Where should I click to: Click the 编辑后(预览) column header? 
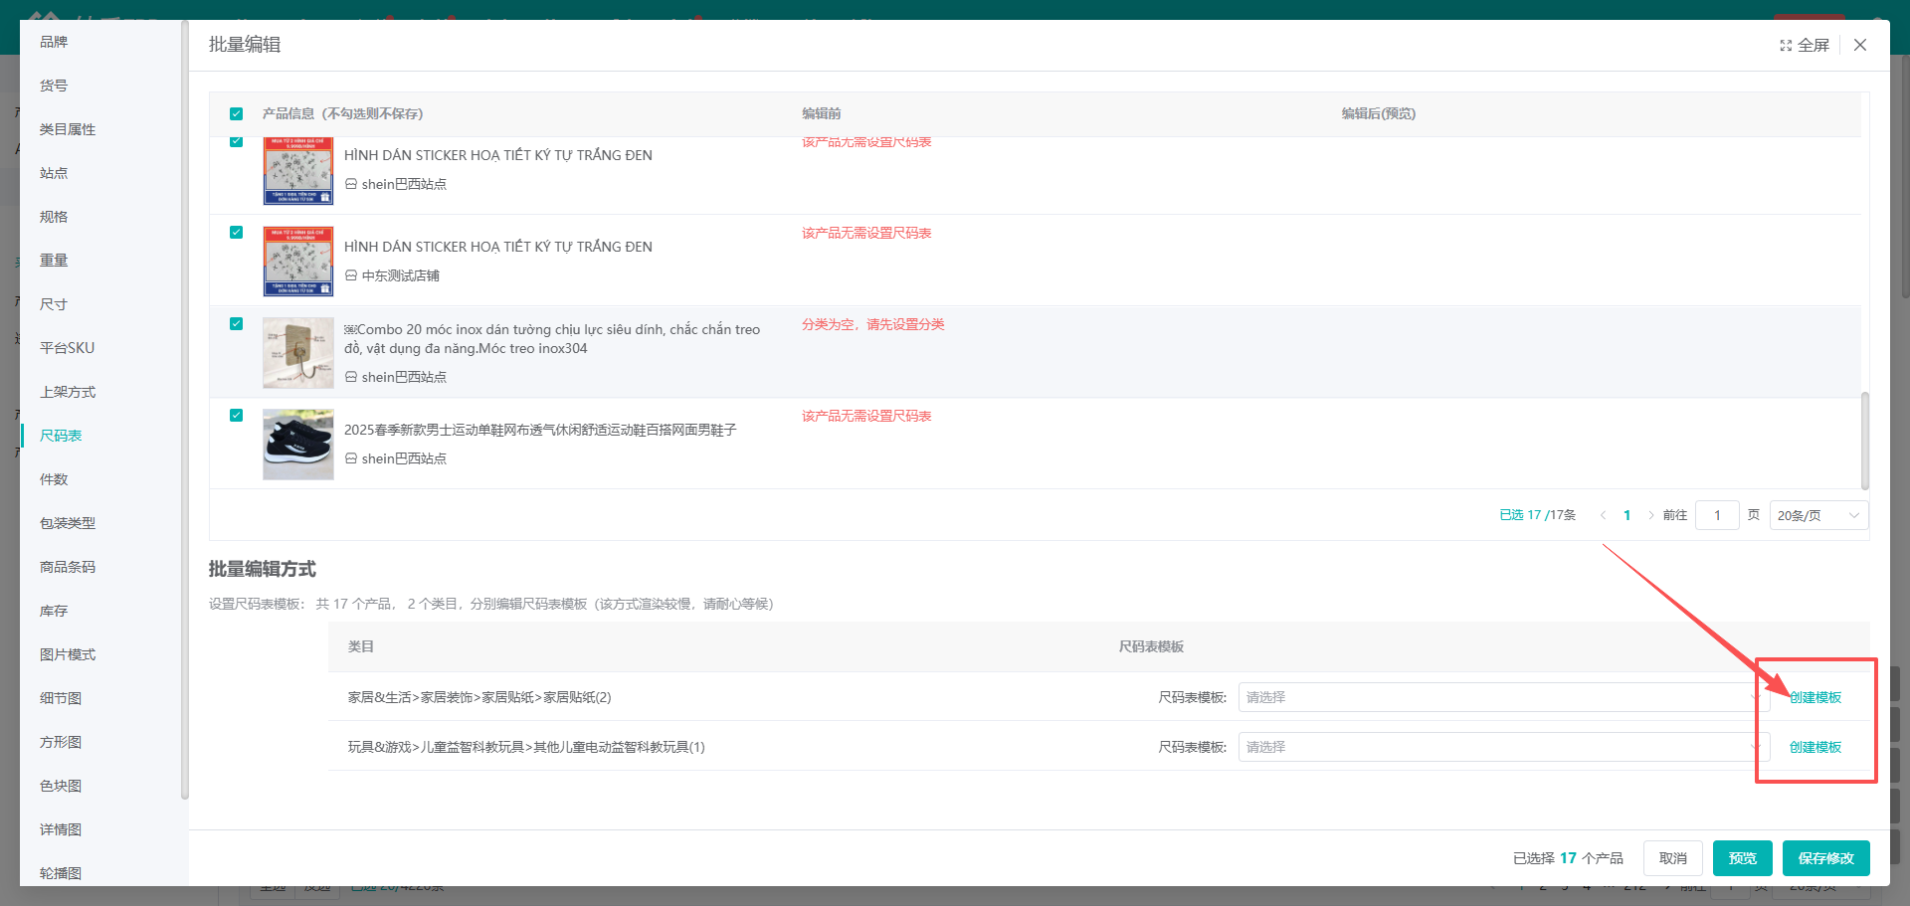(x=1378, y=113)
